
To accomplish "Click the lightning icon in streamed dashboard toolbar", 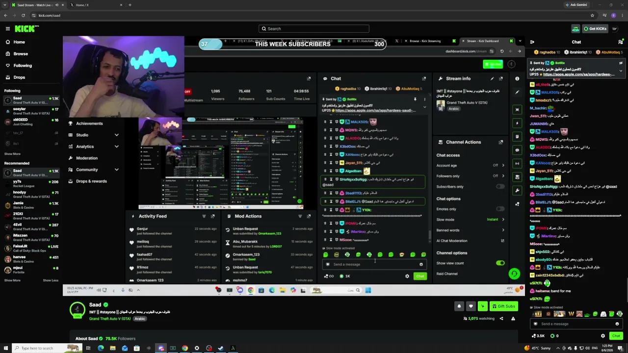I will (x=517, y=123).
